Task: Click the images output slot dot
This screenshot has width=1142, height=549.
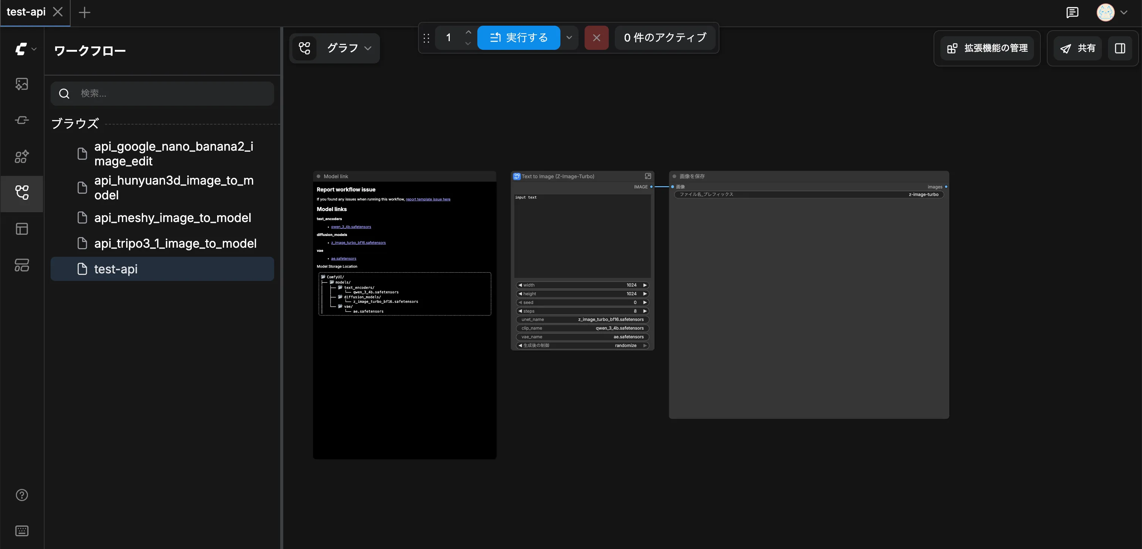Action: pos(946,187)
